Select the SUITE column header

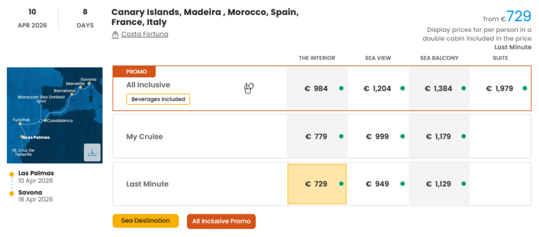[x=500, y=58]
